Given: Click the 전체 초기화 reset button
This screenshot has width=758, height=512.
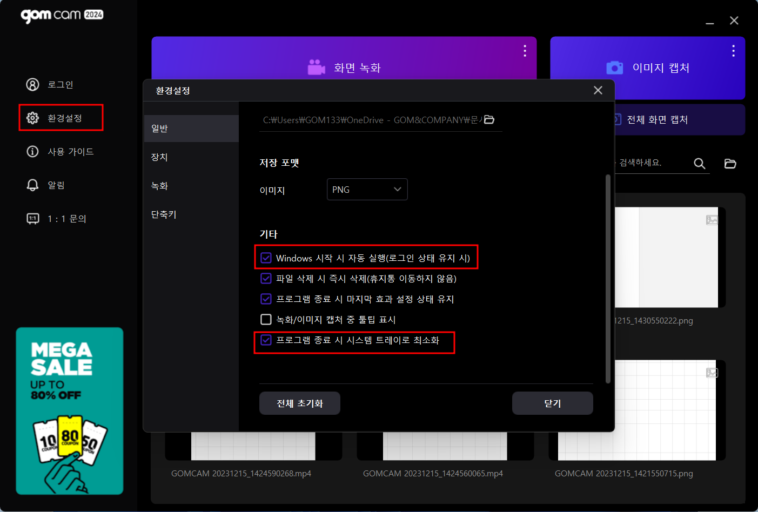Looking at the screenshot, I should click(x=299, y=403).
